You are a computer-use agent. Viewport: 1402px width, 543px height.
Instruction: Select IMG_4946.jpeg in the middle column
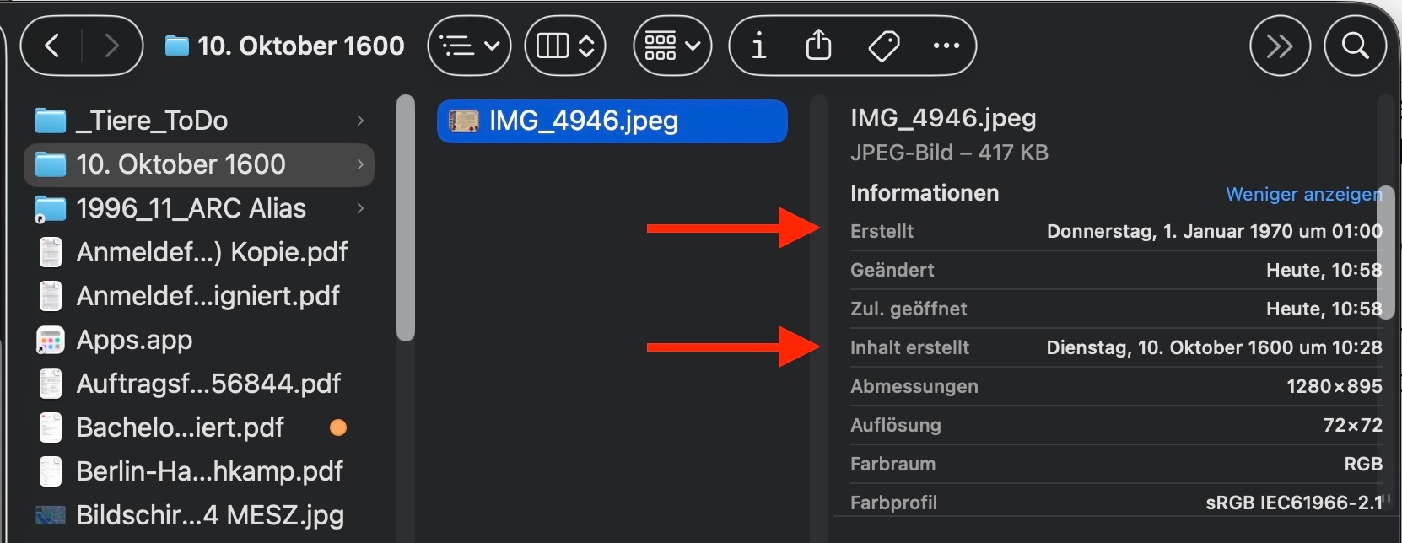(612, 121)
